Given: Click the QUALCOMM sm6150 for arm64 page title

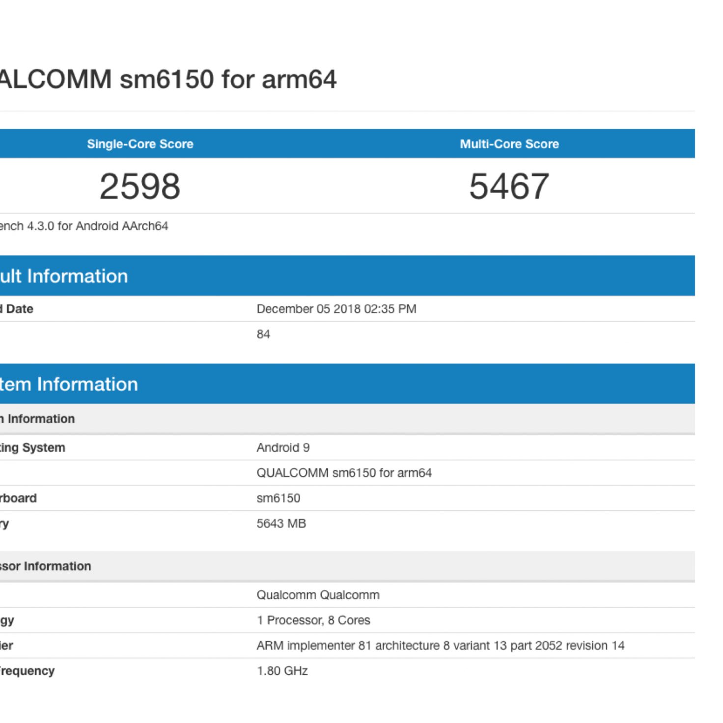Looking at the screenshot, I should 167,80.
